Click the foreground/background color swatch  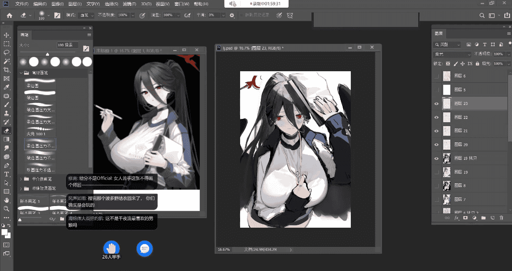[x=6, y=233]
